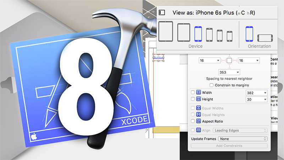Select the Button element on canvas
The height and width of the screenshot is (160, 284).
coord(158,57)
